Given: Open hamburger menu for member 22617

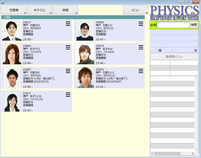Looking at the screenshot, I should pos(68,24).
